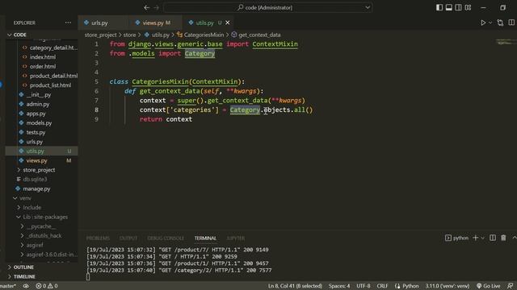Expand the TIMELINE section
This screenshot has height=290, width=517.
coord(24,276)
